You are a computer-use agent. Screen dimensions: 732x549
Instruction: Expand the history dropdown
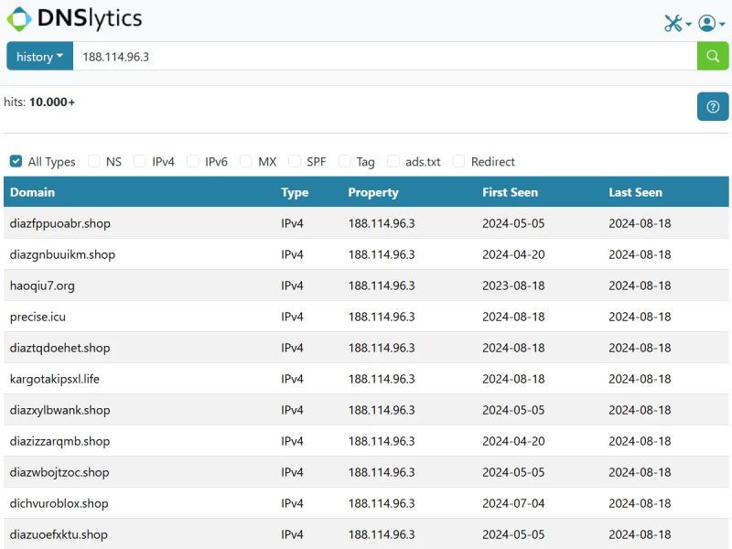coord(39,56)
